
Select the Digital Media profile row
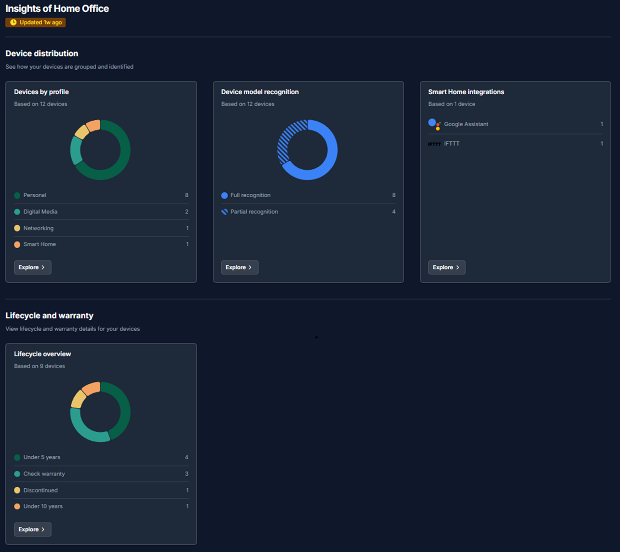coord(101,212)
